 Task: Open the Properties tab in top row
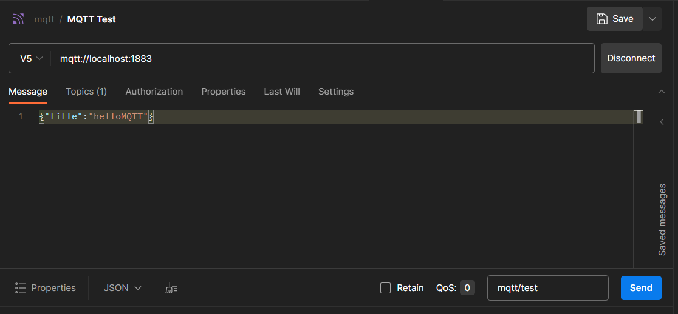[x=224, y=92]
